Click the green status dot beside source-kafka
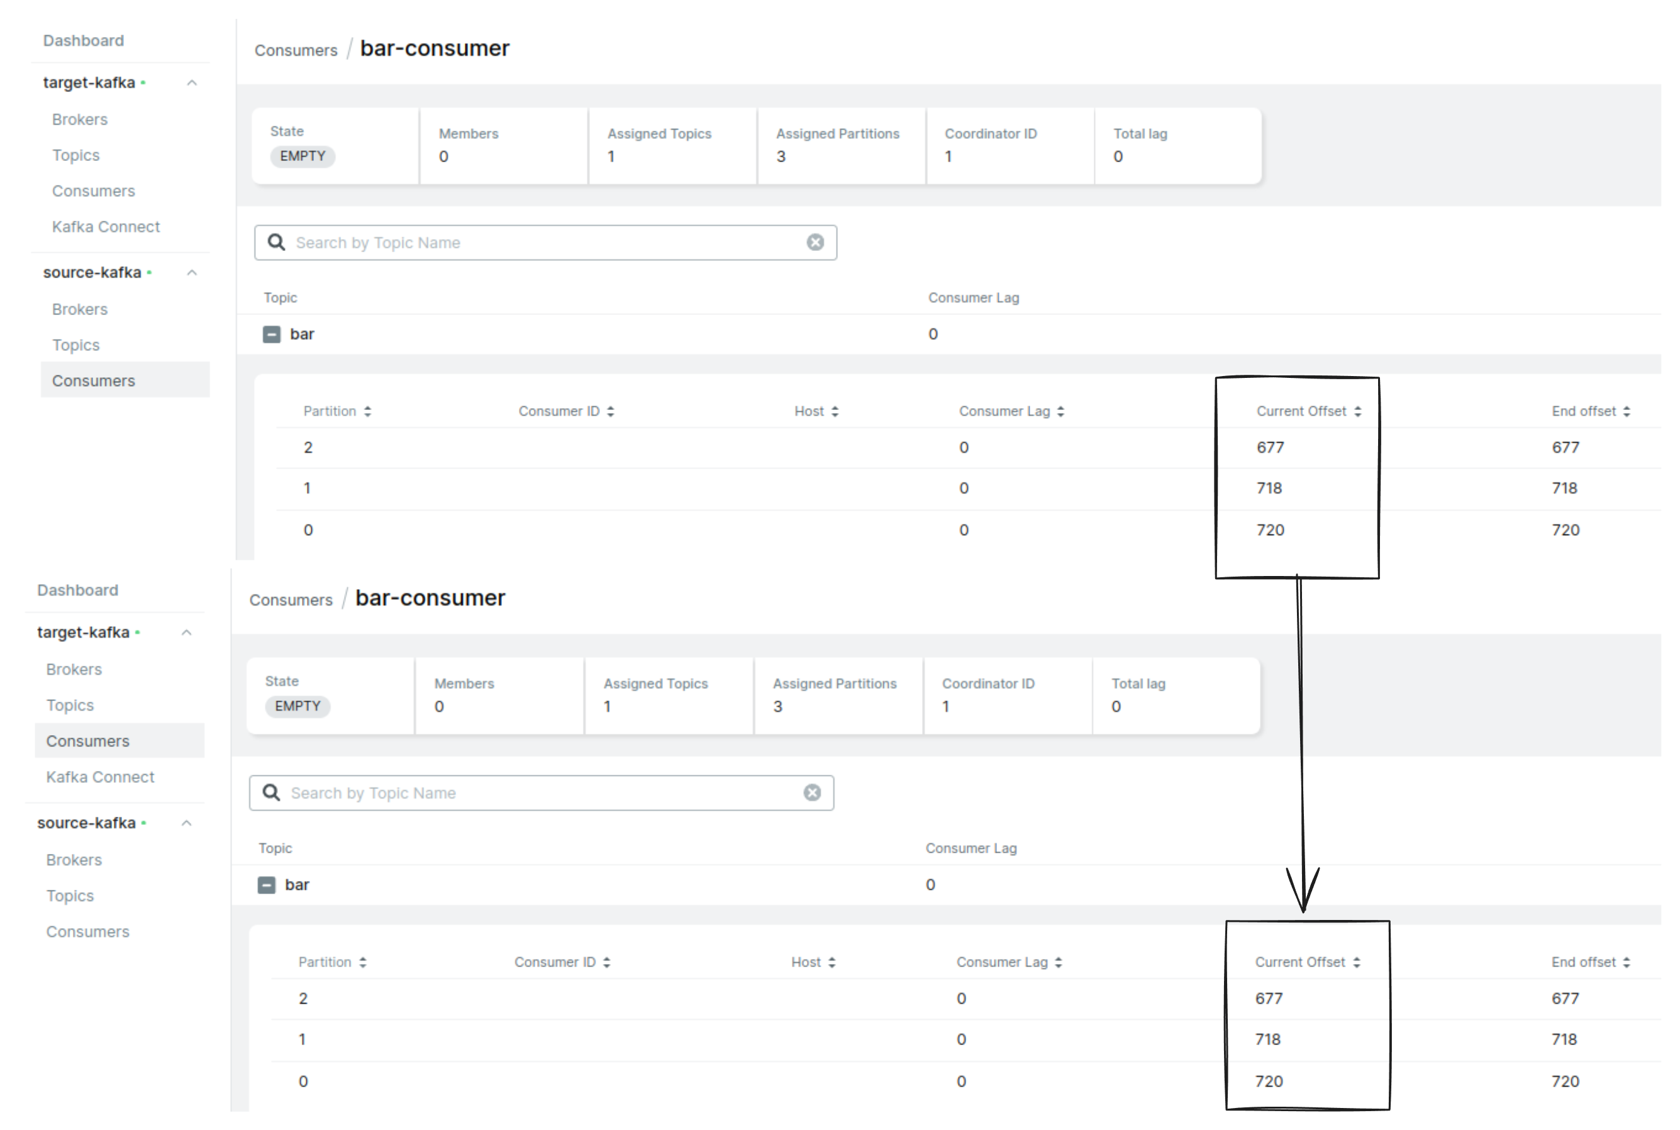The width and height of the screenshot is (1680, 1130). [x=150, y=273]
